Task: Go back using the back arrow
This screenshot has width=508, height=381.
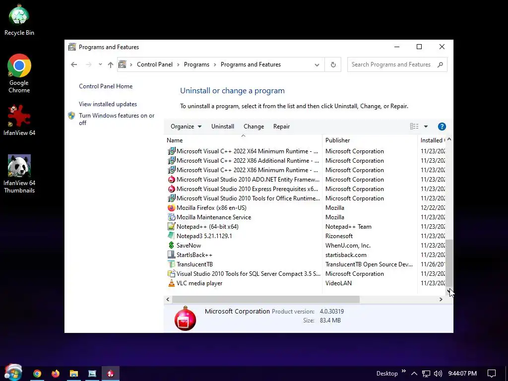Action: tap(74, 64)
